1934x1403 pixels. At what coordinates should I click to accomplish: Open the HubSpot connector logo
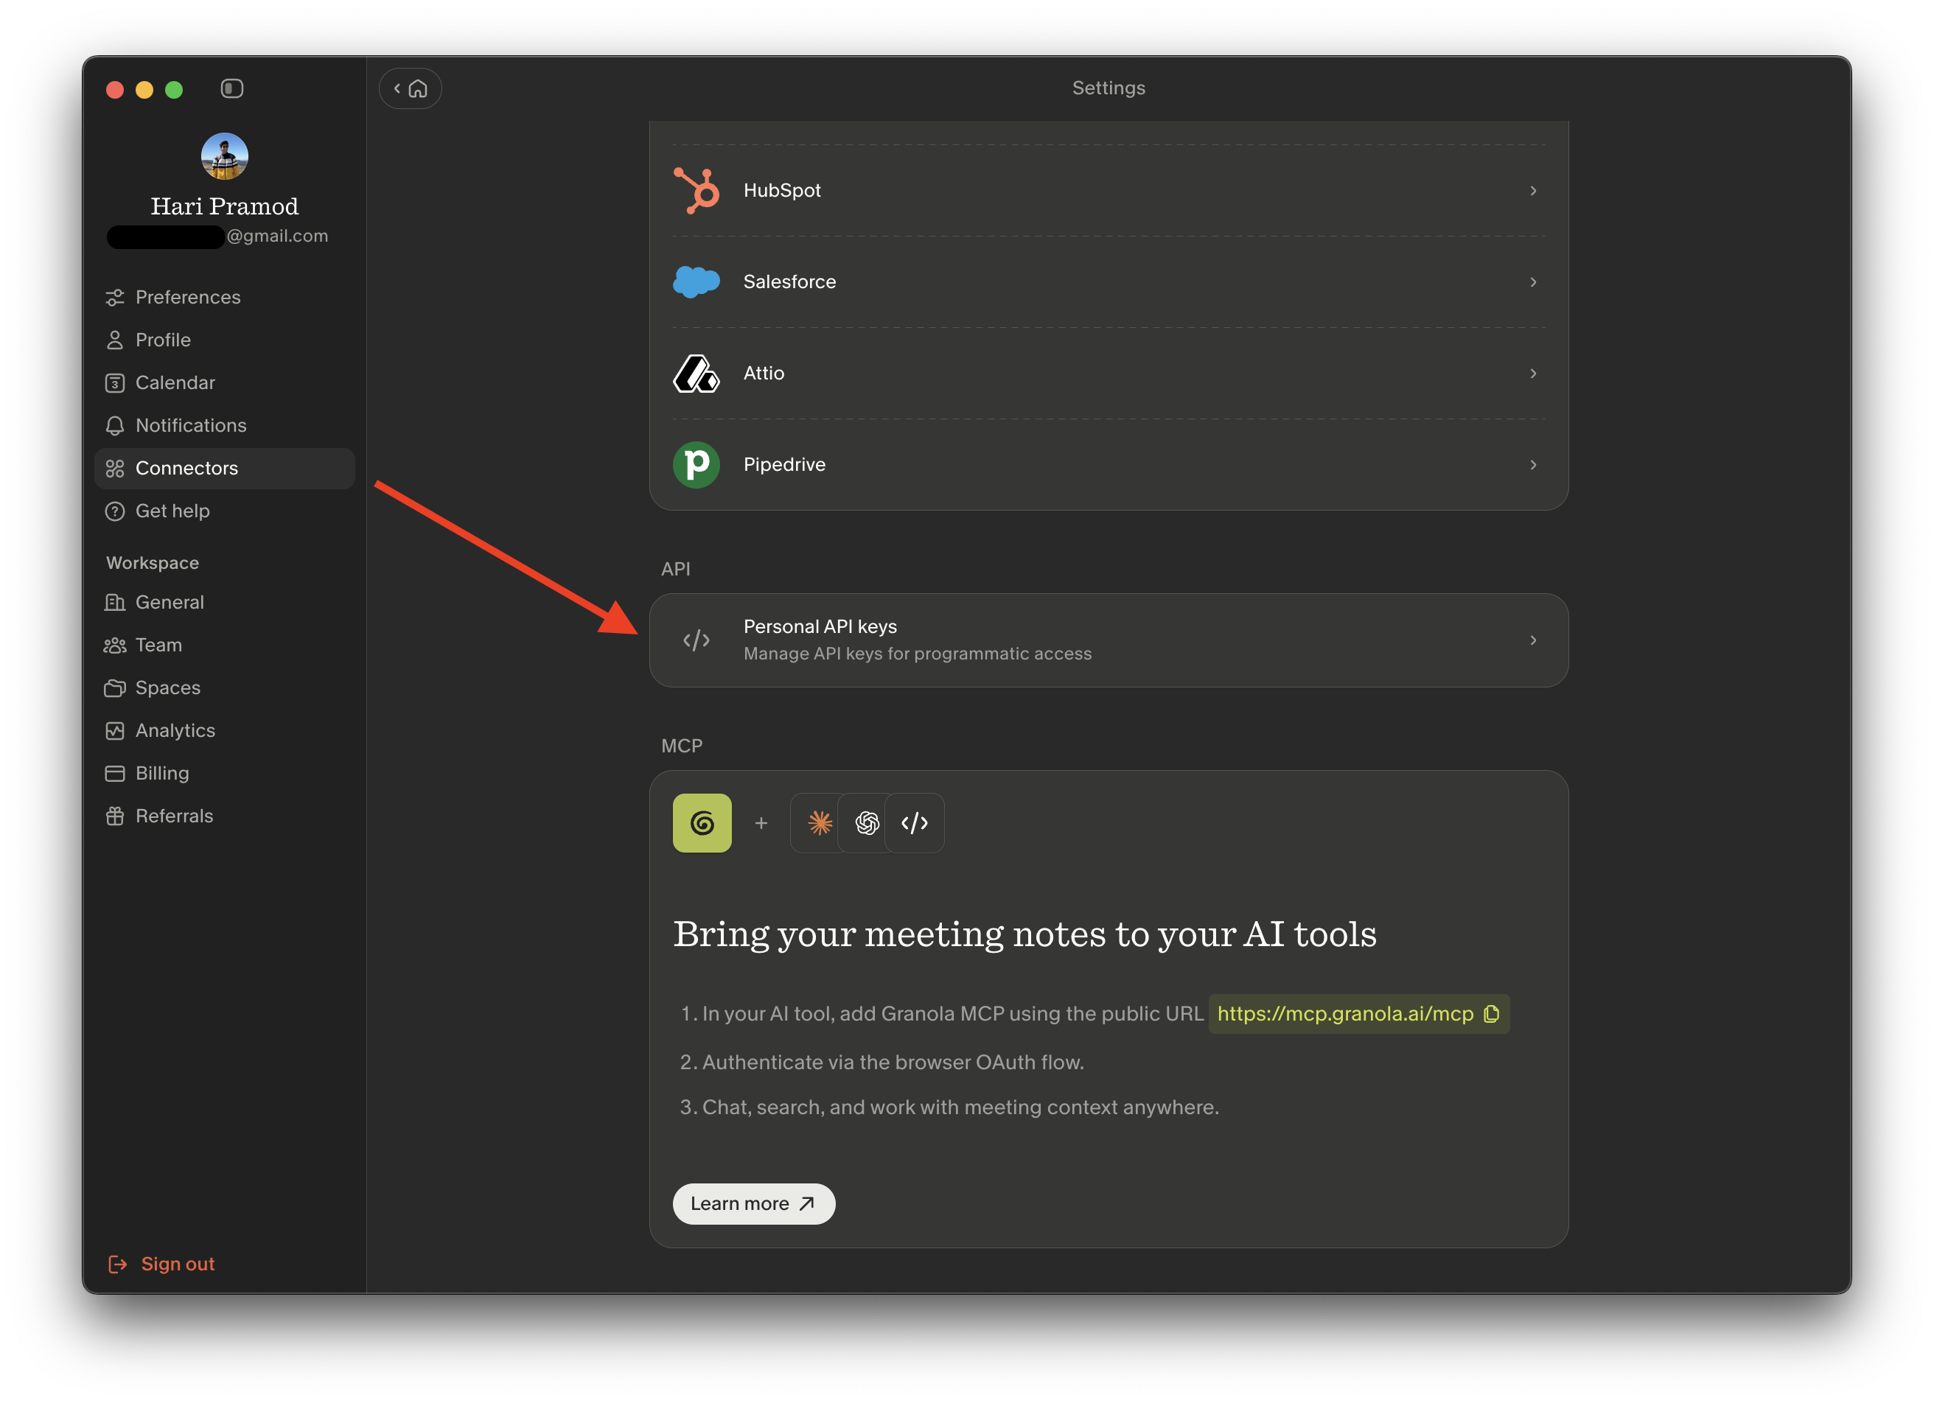point(697,190)
